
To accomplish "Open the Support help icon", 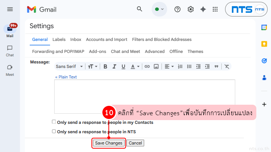I will pyautogui.click(x=177, y=9).
